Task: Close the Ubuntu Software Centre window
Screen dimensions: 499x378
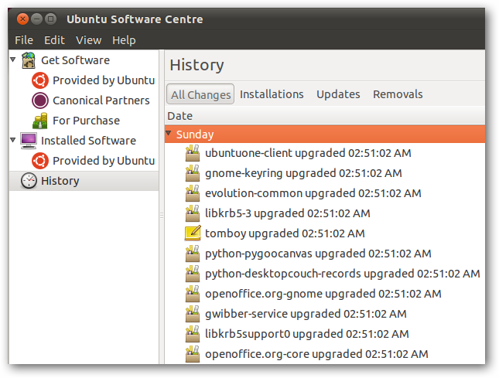Action: click(22, 19)
